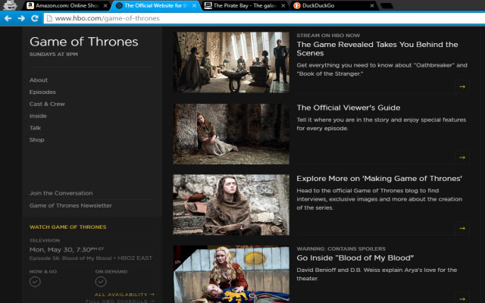Click the NOW & GO checkmark circle
The image size is (485, 303).
click(x=35, y=282)
